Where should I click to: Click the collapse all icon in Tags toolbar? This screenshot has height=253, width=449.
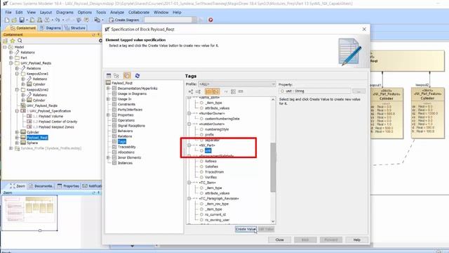tap(198, 91)
